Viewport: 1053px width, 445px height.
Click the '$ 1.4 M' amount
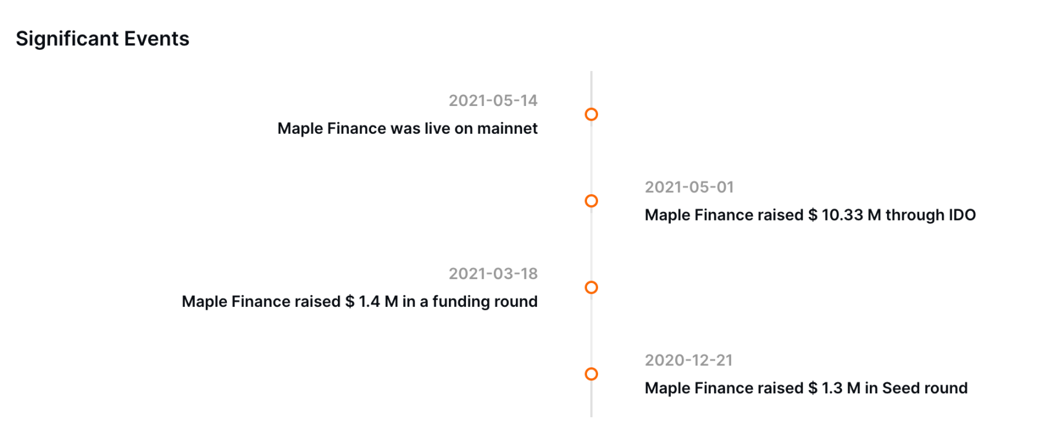(x=372, y=301)
